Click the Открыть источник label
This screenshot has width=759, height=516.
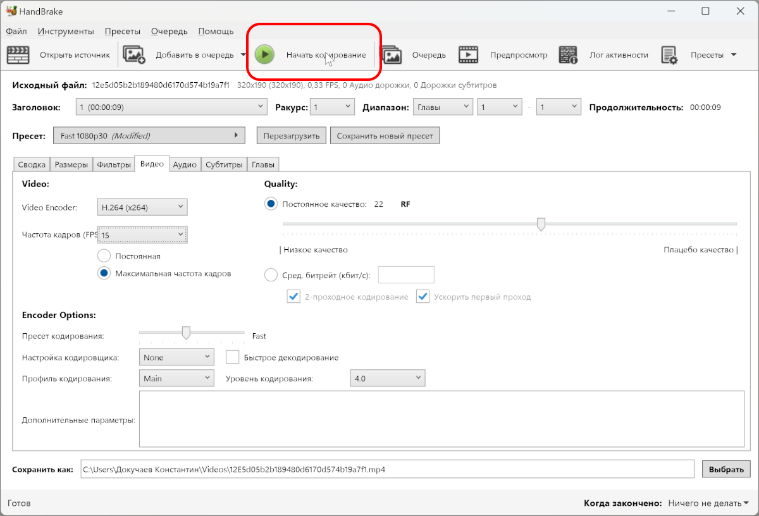[75, 55]
